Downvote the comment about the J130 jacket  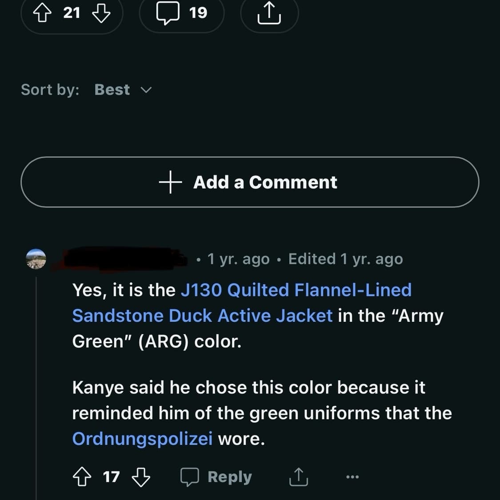(x=141, y=477)
